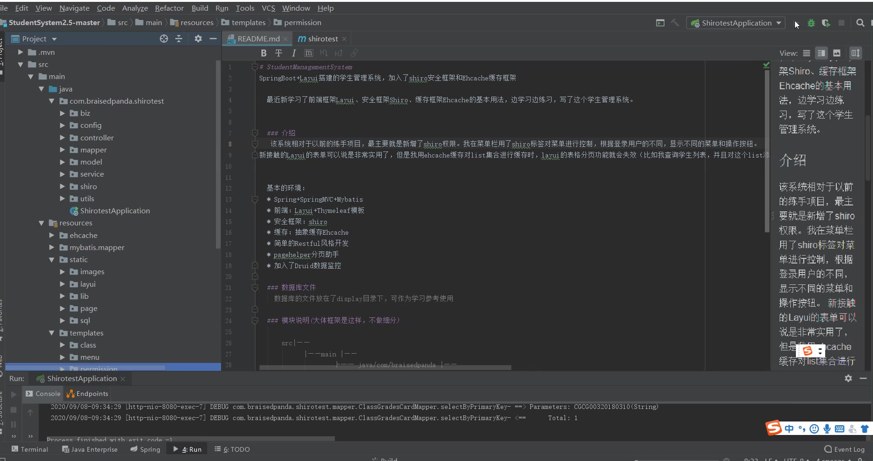Expand the shiro package
The height and width of the screenshot is (461, 873).
62,186
